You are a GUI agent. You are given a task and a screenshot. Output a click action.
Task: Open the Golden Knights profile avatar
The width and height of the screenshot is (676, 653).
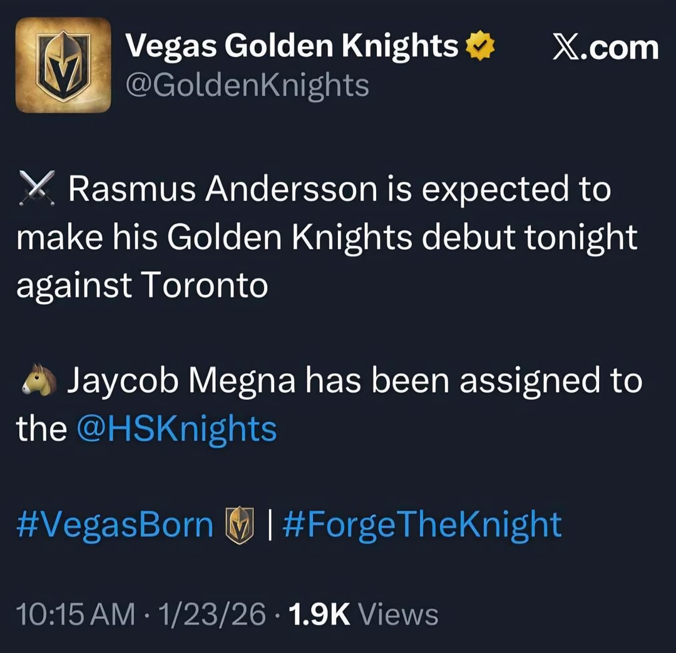click(63, 65)
